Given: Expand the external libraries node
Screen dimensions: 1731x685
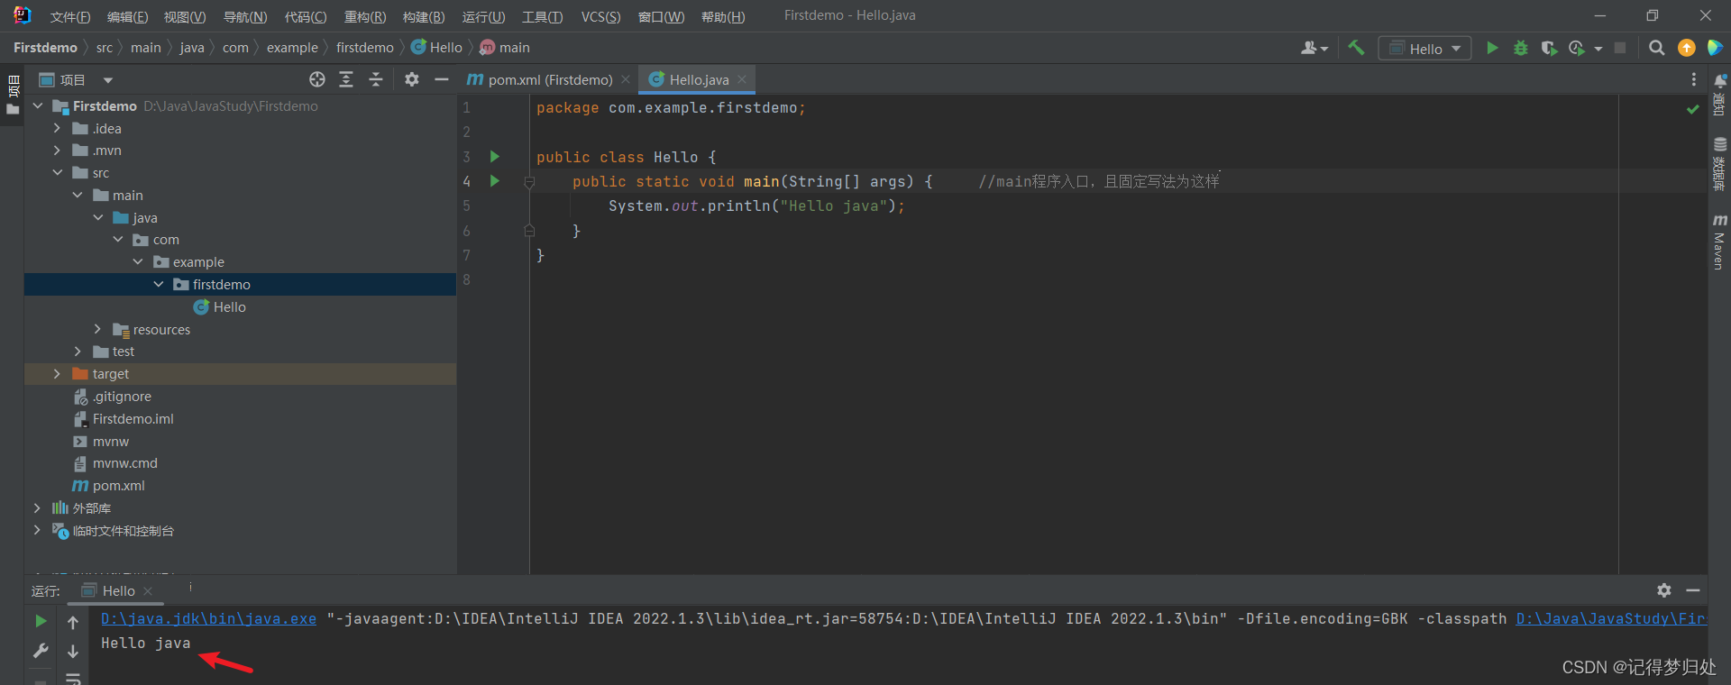Looking at the screenshot, I should pyautogui.click(x=37, y=508).
